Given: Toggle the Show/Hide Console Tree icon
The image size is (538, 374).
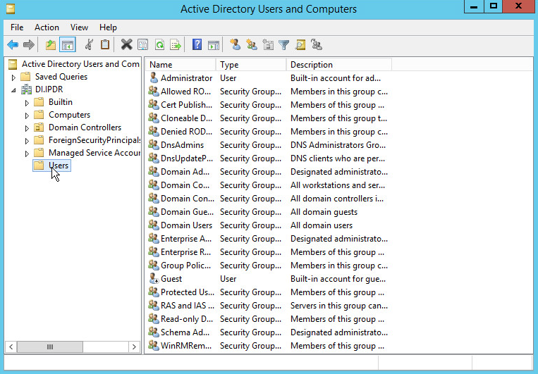Looking at the screenshot, I should tap(68, 45).
